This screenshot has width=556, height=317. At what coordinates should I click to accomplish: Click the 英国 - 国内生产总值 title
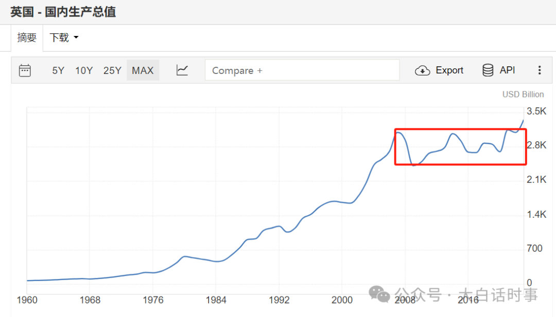tap(63, 11)
